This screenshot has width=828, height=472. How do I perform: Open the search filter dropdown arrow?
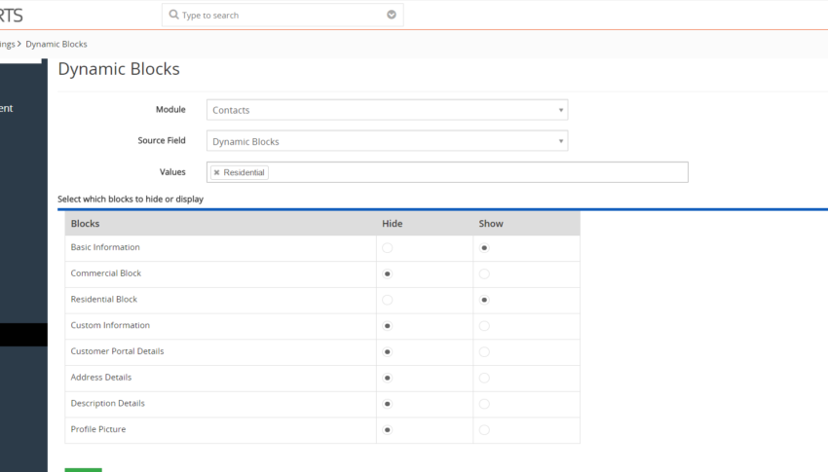point(392,15)
